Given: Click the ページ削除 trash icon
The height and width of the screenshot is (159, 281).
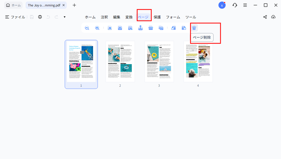Looking at the screenshot, I should 194,28.
